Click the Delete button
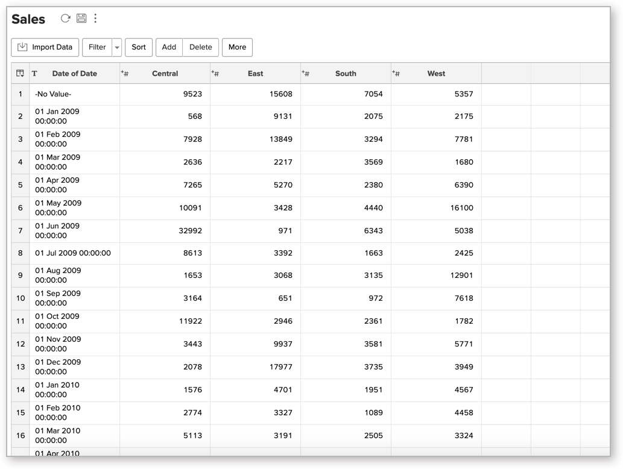This screenshot has width=623, height=469. pos(201,47)
